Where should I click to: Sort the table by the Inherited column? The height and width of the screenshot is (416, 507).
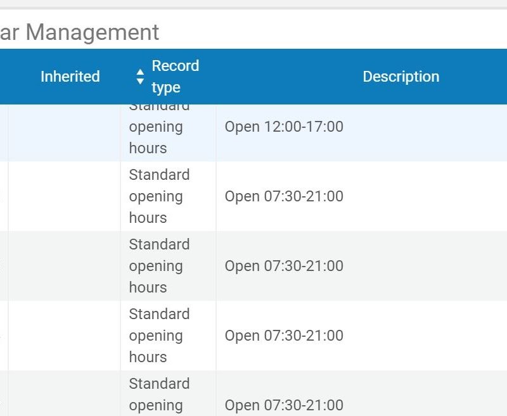[x=70, y=76]
